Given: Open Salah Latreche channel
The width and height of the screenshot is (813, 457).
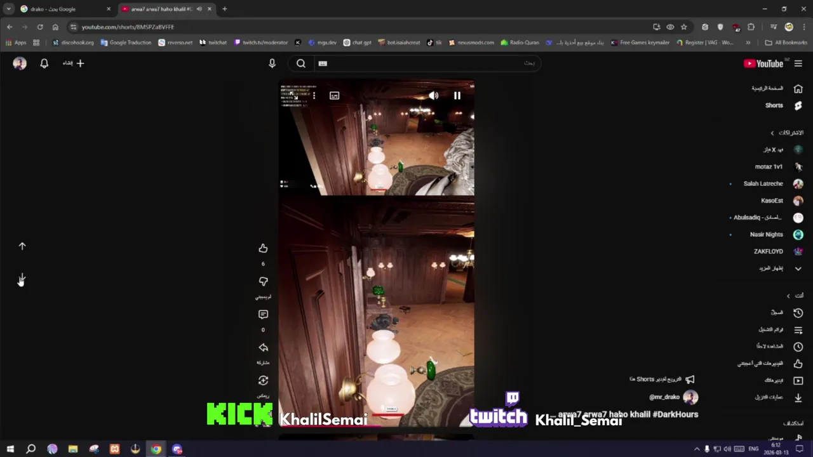Looking at the screenshot, I should (772, 183).
